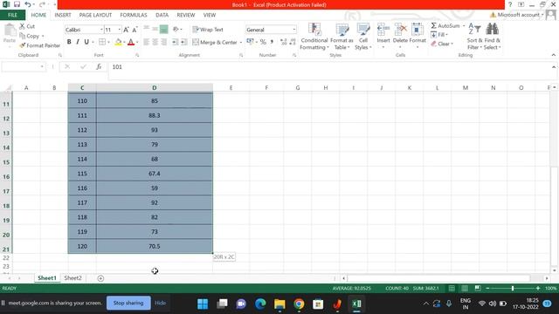The image size is (559, 314).
Task: Click zoom out minus button
Action: coord(487,288)
